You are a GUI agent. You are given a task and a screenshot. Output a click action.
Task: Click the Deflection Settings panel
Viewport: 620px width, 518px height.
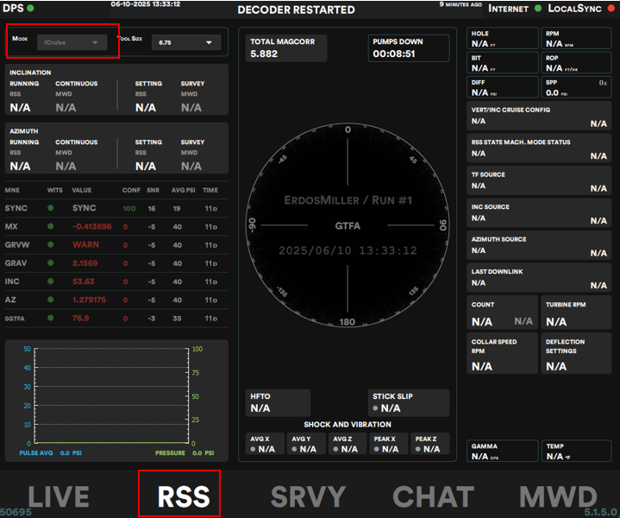click(576, 353)
